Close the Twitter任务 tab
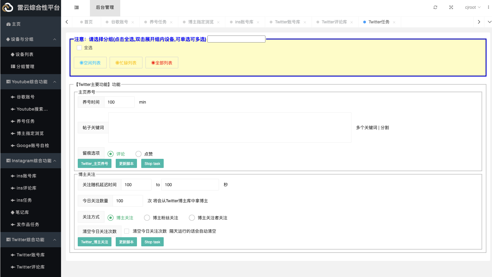This screenshot has width=492, height=277. pos(394,22)
